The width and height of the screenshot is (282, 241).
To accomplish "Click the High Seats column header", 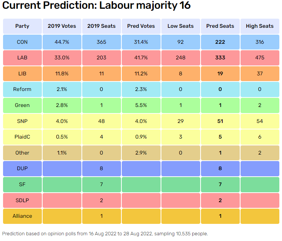I will click(260, 26).
